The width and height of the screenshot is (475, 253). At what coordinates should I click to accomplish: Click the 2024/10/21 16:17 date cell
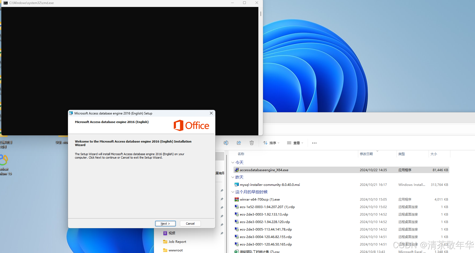pos(373,185)
